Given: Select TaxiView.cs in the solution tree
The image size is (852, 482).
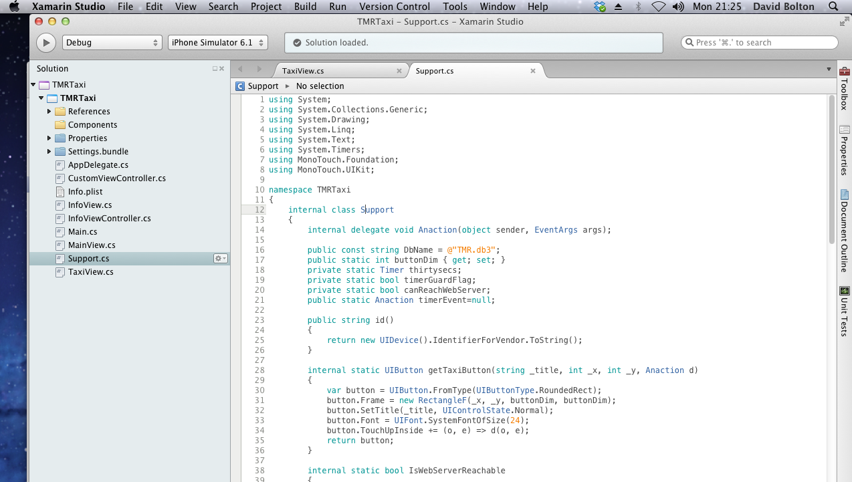Looking at the screenshot, I should (90, 272).
